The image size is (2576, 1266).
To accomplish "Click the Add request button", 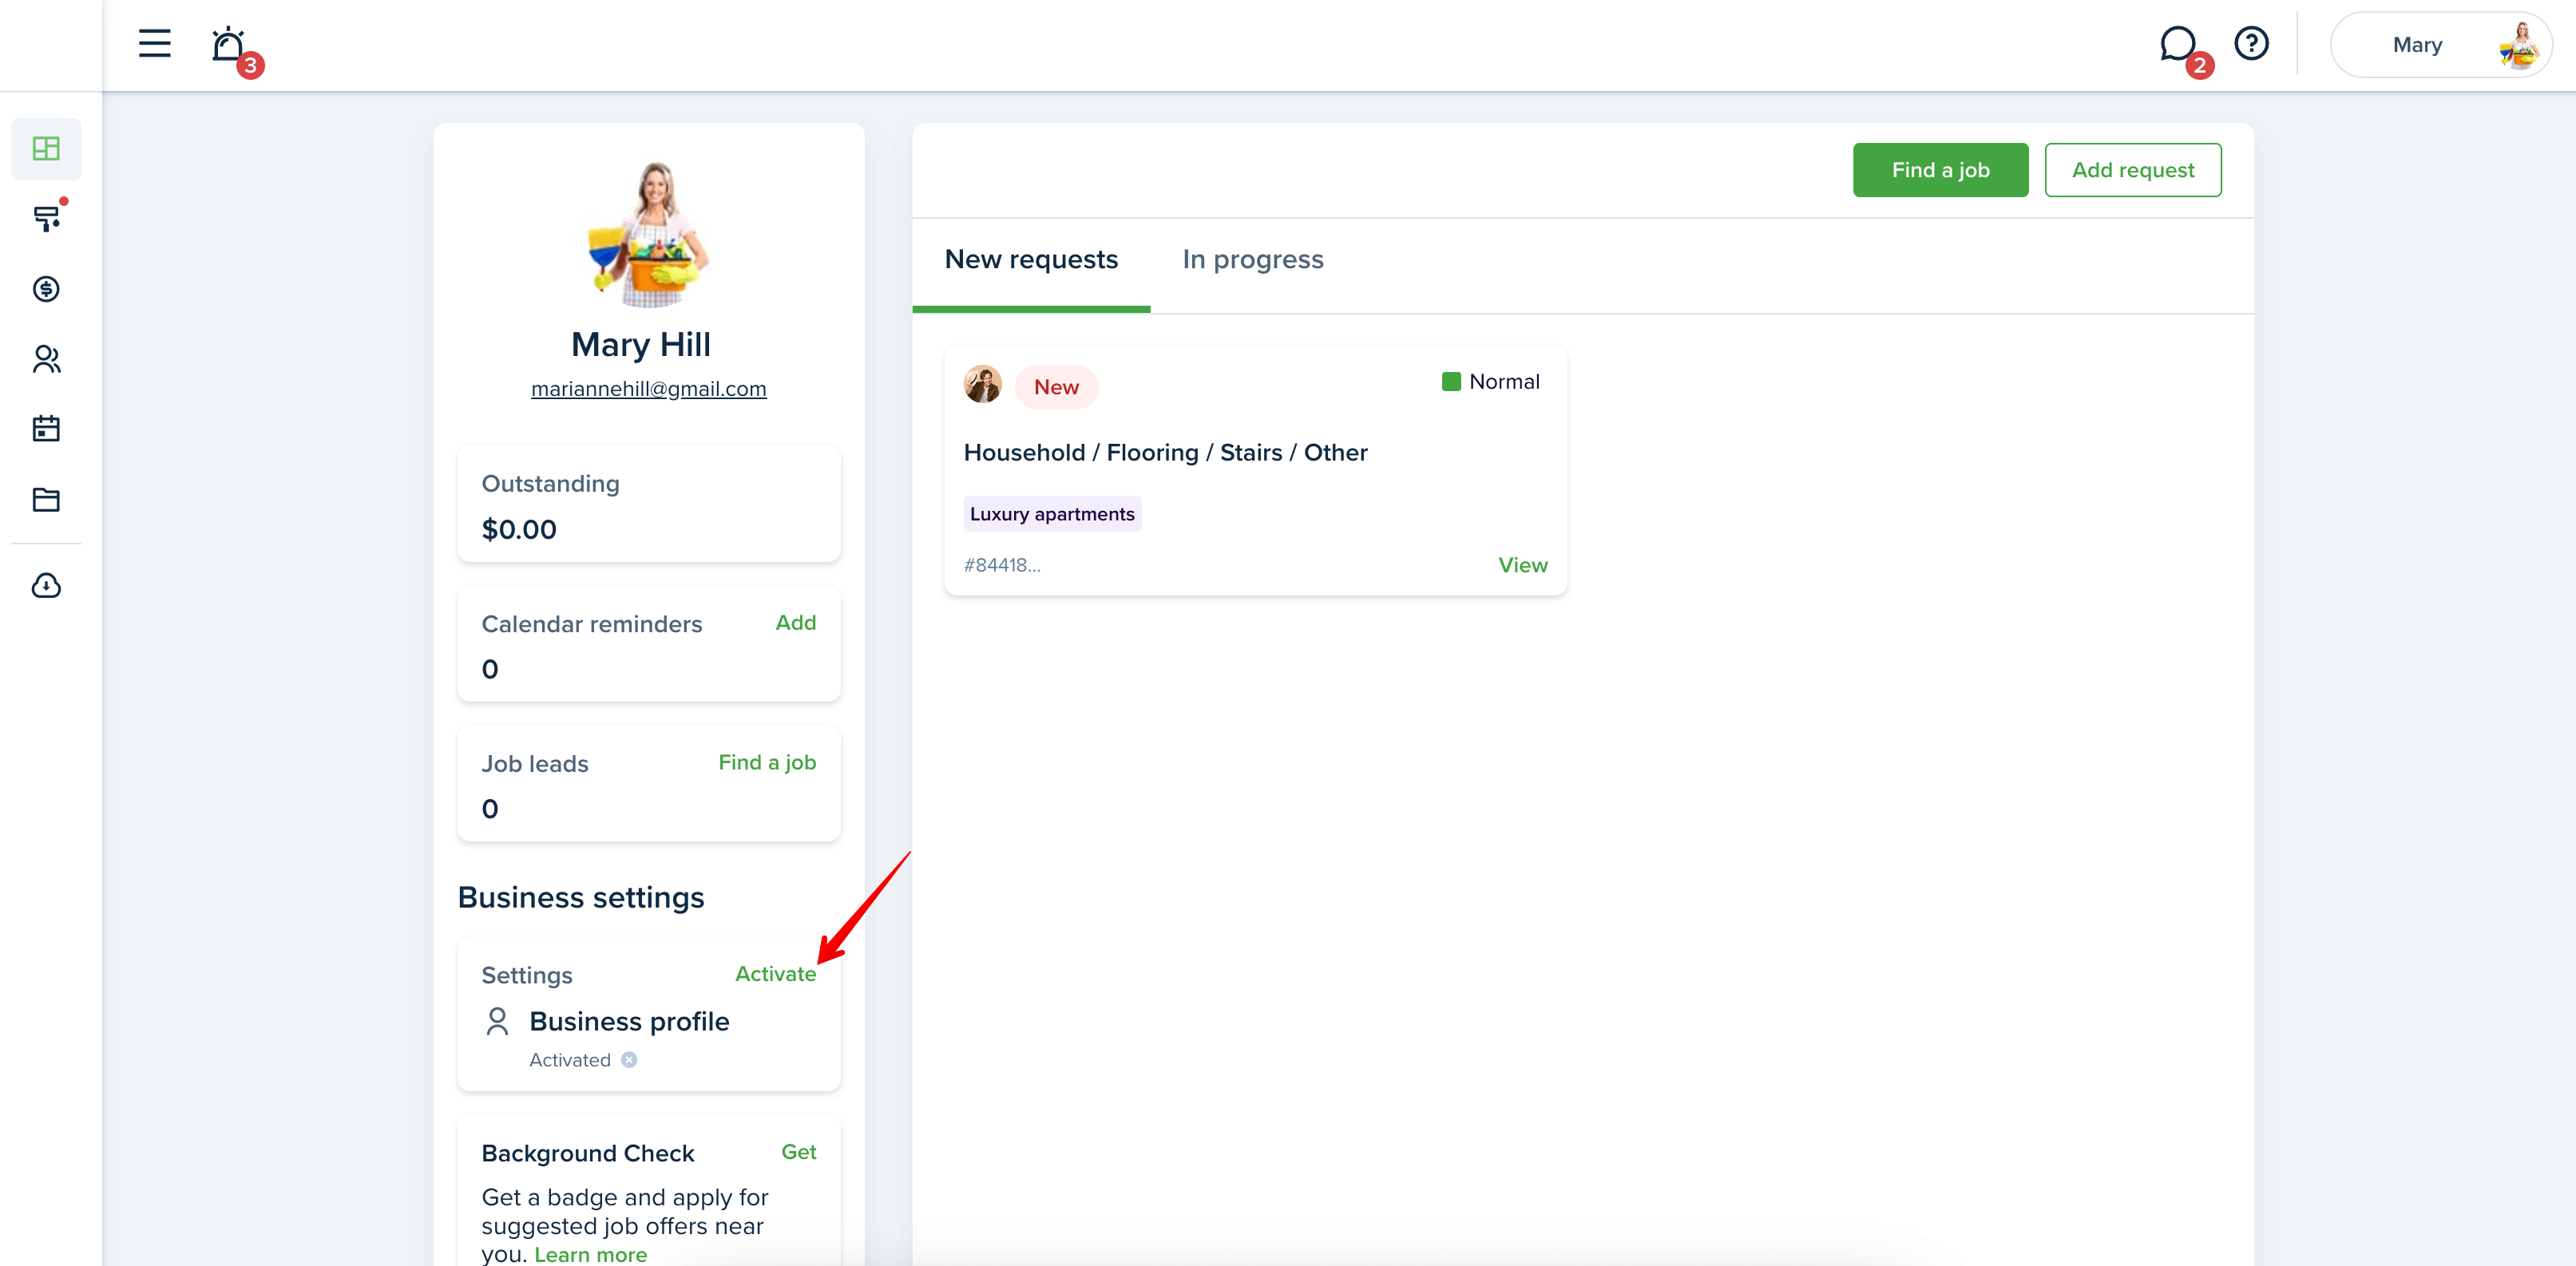I will (x=2133, y=170).
